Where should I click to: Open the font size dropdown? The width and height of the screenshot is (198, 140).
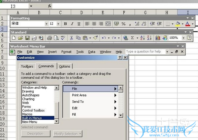click(x=58, y=24)
